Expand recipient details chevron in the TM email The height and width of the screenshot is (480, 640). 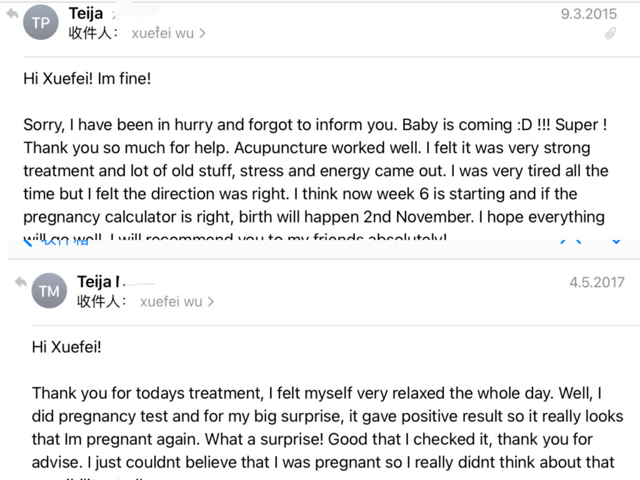click(x=211, y=302)
